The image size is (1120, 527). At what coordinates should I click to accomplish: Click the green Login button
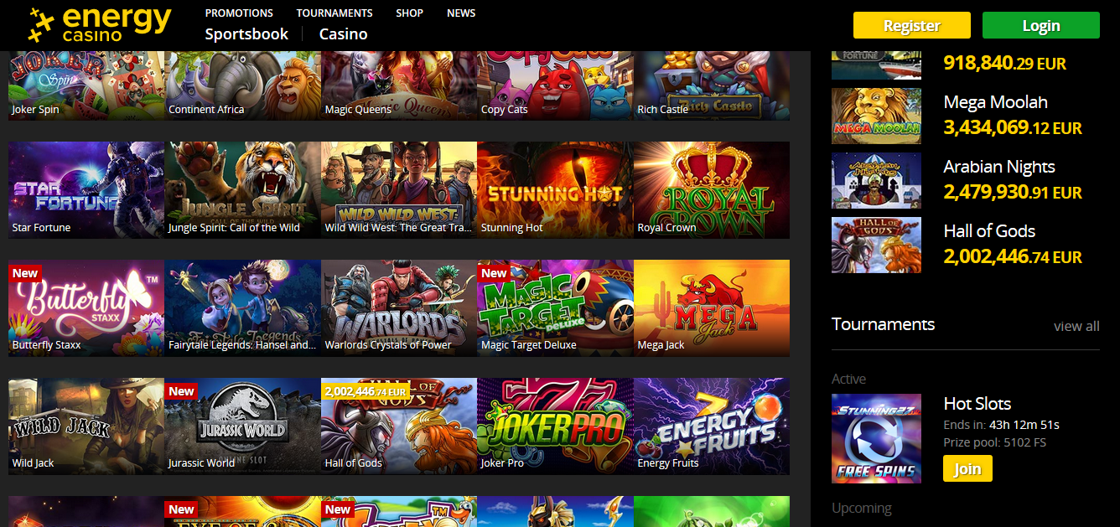(1041, 25)
